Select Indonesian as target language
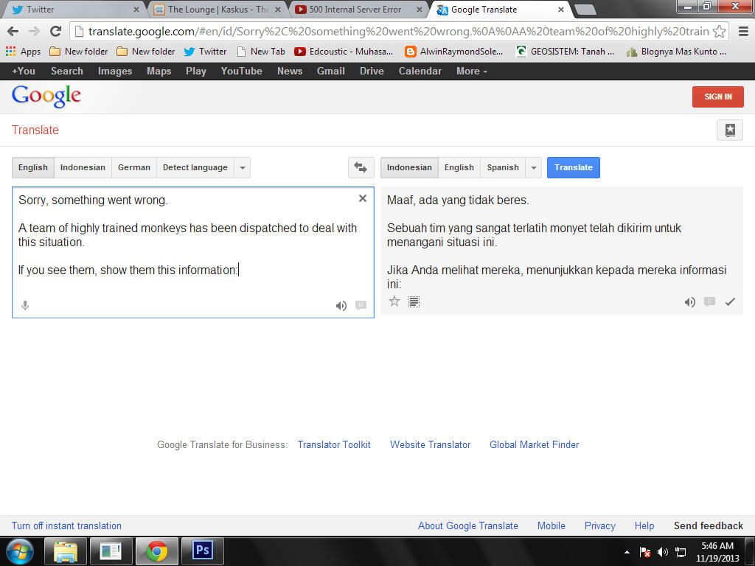Screen dimensions: 755x566 tap(409, 167)
